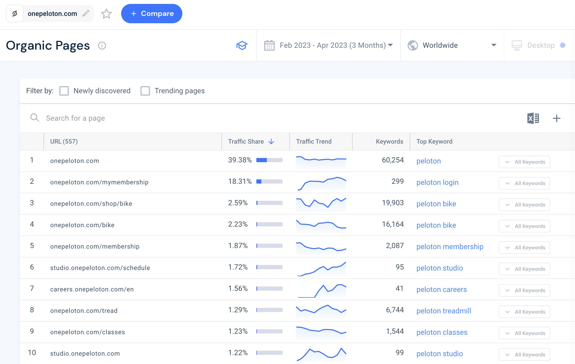
Task: Click the graduation cap learning icon
Action: point(242,45)
